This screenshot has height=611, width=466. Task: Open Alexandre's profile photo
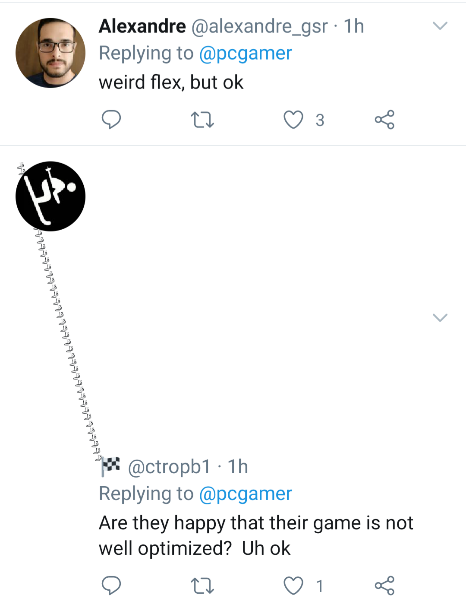pyautogui.click(x=50, y=53)
